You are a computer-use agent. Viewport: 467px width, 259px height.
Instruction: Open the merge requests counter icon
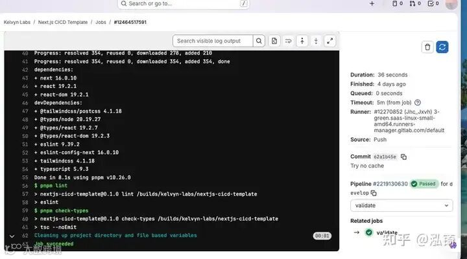coord(415,4)
